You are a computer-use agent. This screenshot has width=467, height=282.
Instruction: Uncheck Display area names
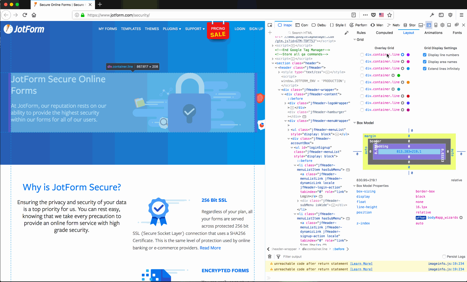click(425, 62)
